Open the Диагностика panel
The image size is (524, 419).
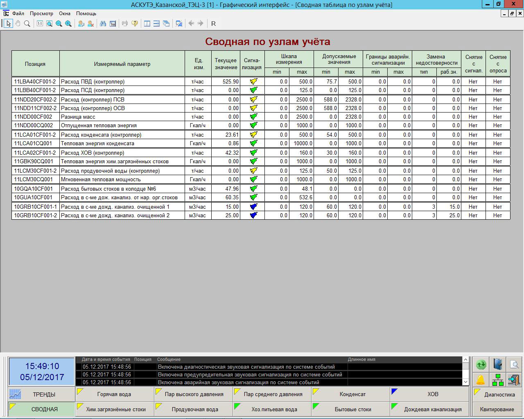click(497, 394)
